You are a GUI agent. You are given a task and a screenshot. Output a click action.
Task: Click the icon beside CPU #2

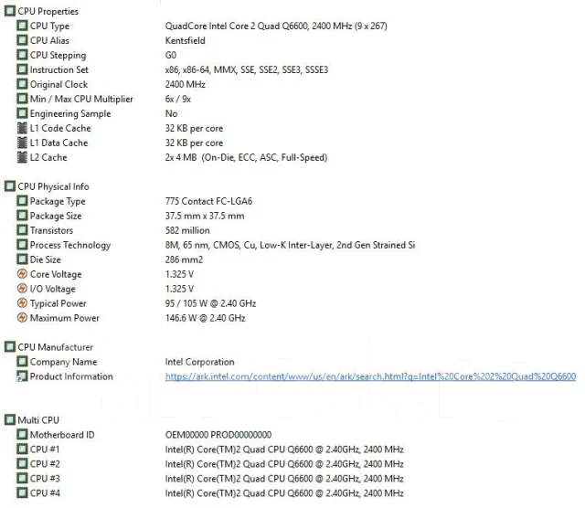22,463
